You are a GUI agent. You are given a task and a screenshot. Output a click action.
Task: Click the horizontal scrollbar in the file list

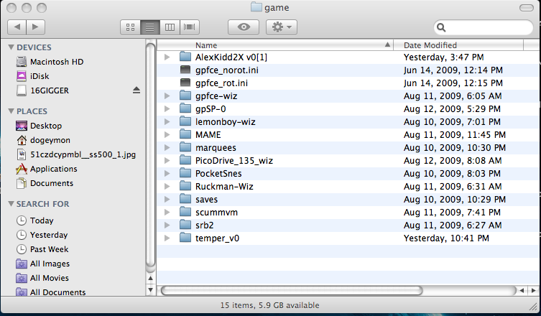338,290
